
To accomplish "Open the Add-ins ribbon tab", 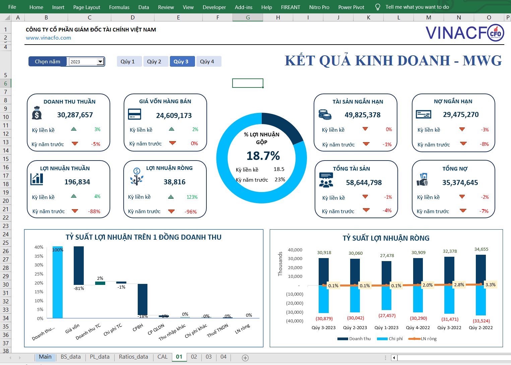I will [244, 7].
